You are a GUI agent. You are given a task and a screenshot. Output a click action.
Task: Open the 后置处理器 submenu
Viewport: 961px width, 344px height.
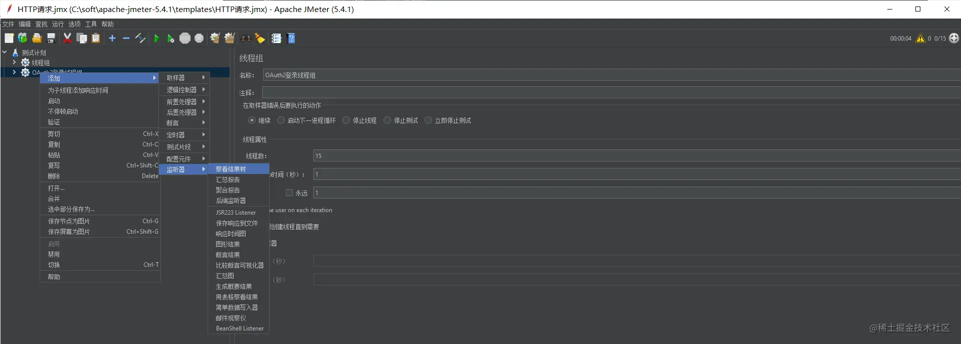(x=184, y=112)
